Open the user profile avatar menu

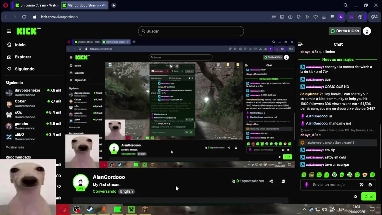(367, 31)
